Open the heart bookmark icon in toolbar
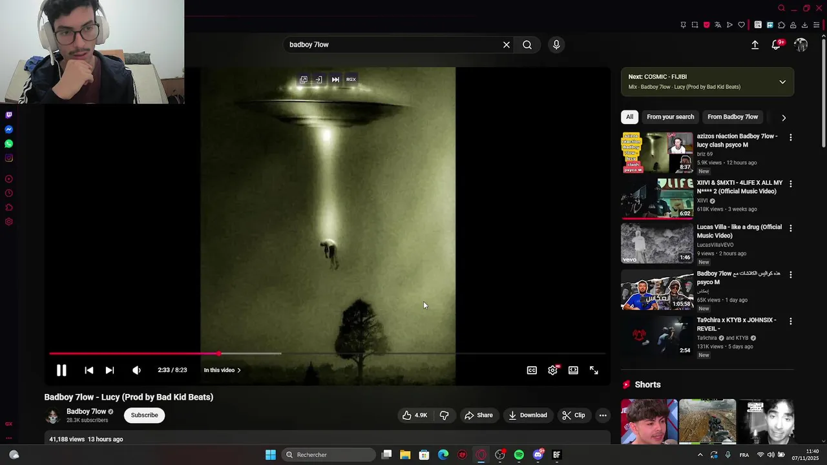The height and width of the screenshot is (465, 827). 741,25
